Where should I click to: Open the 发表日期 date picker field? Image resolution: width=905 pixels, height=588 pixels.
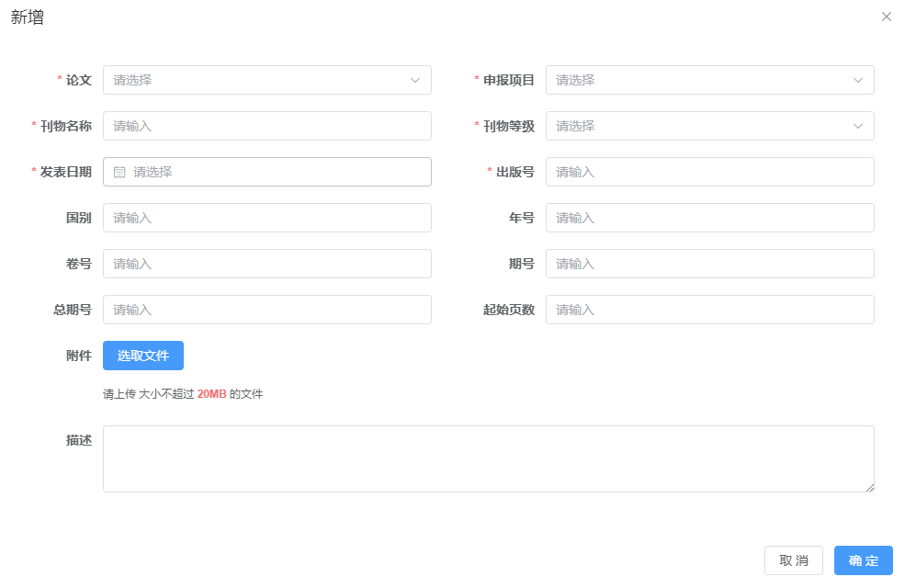click(276, 172)
